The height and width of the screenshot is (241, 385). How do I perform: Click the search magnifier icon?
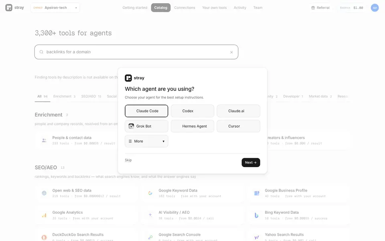click(41, 52)
